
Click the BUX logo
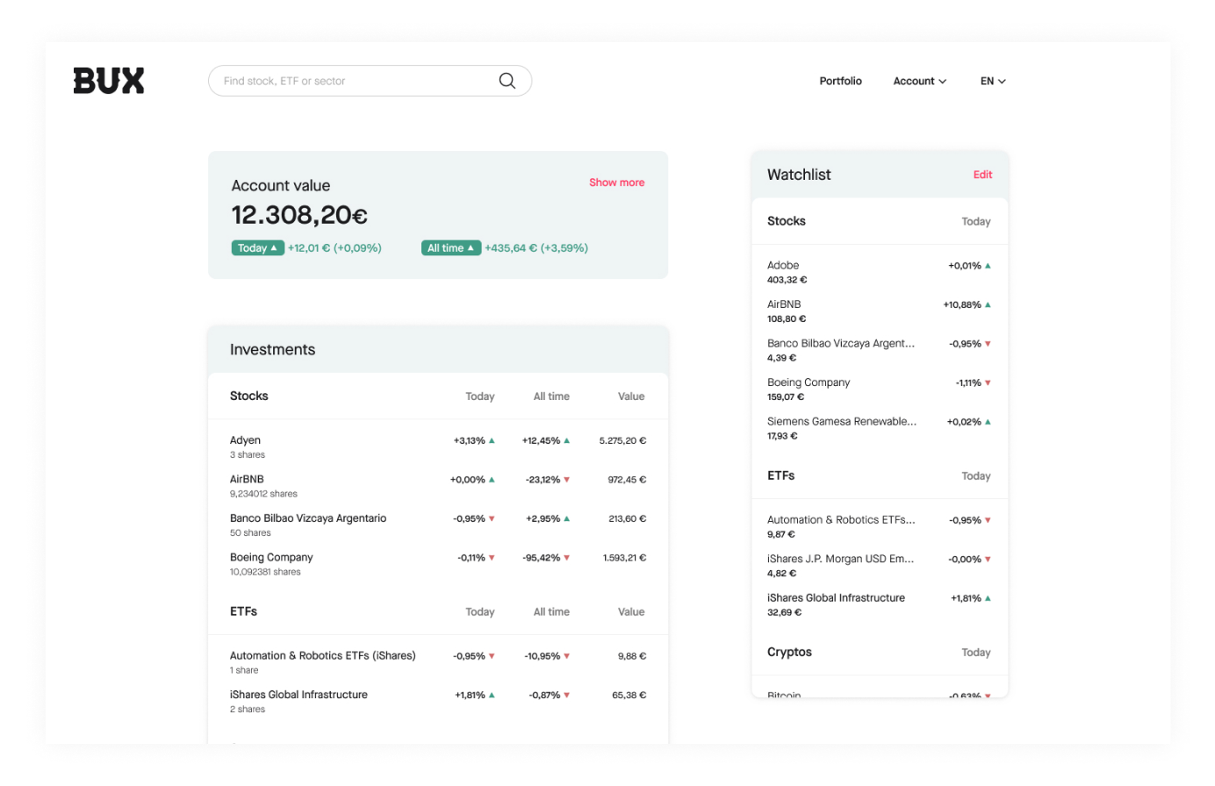(109, 81)
